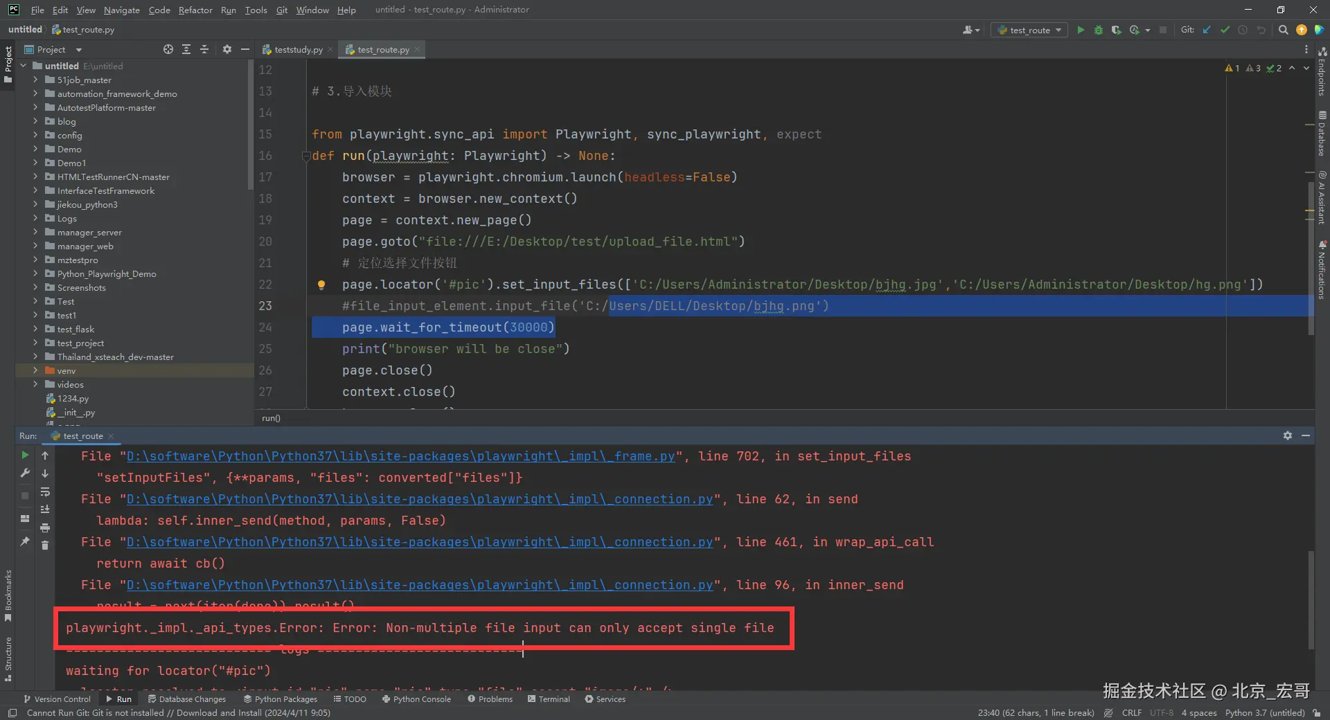Image resolution: width=1330 pixels, height=720 pixels.
Task: Select the 1234.py file in tree
Action: point(73,398)
